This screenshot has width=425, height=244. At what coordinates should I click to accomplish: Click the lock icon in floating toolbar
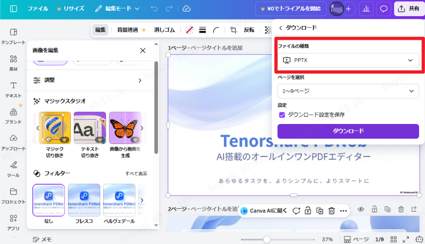click(x=308, y=211)
